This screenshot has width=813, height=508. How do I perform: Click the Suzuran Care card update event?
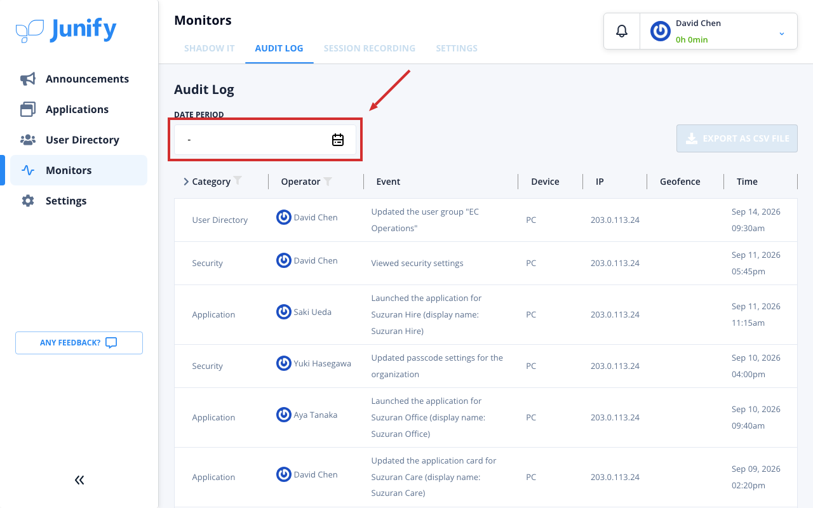[434, 477]
